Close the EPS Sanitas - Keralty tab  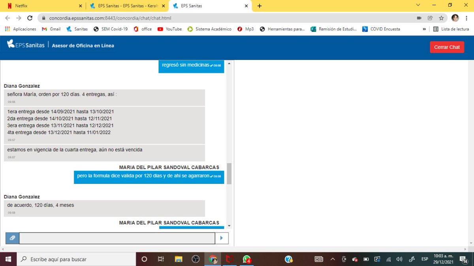[164, 6]
